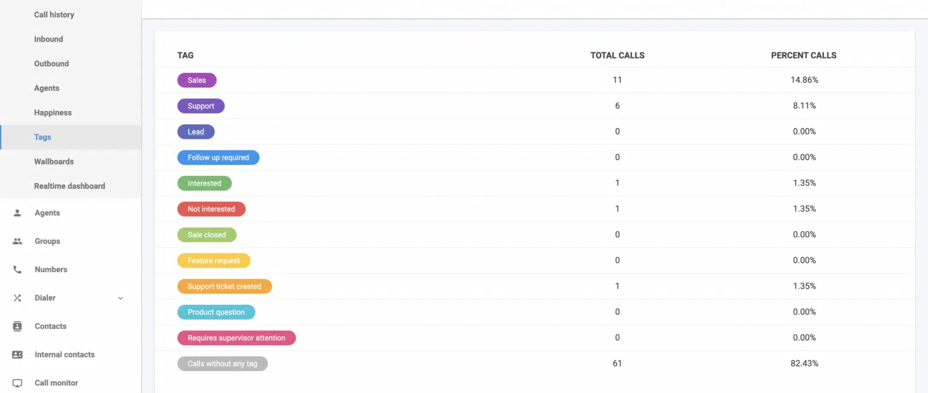Viewport: 928px width, 393px height.
Task: Click the Call monitor screen icon
Action: [18, 383]
